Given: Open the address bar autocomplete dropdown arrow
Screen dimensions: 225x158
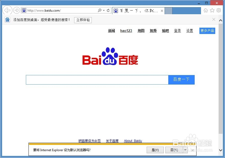Looking at the screenshot, I should [104, 11].
